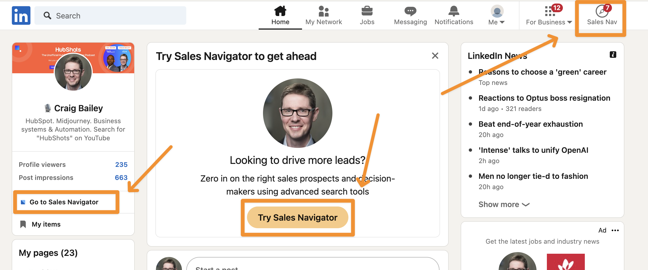Open the Jobs briefcase icon
Viewport: 648px width, 270px height.
[x=367, y=11]
